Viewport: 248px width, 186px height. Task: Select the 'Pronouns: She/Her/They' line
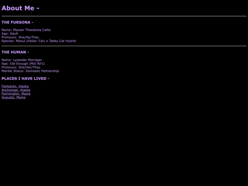[21, 67]
